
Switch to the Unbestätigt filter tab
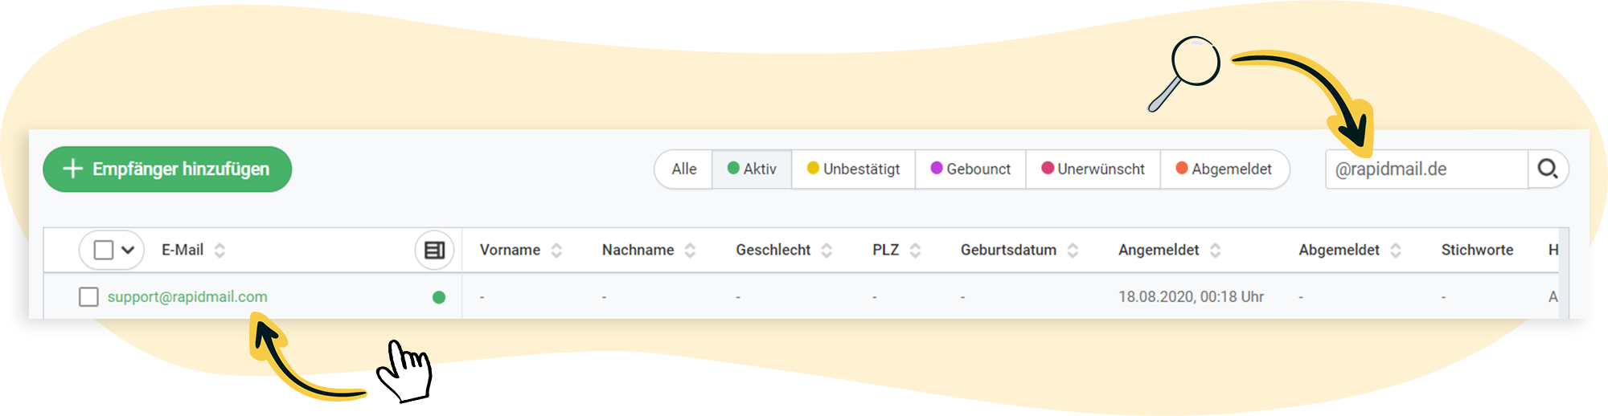(853, 169)
